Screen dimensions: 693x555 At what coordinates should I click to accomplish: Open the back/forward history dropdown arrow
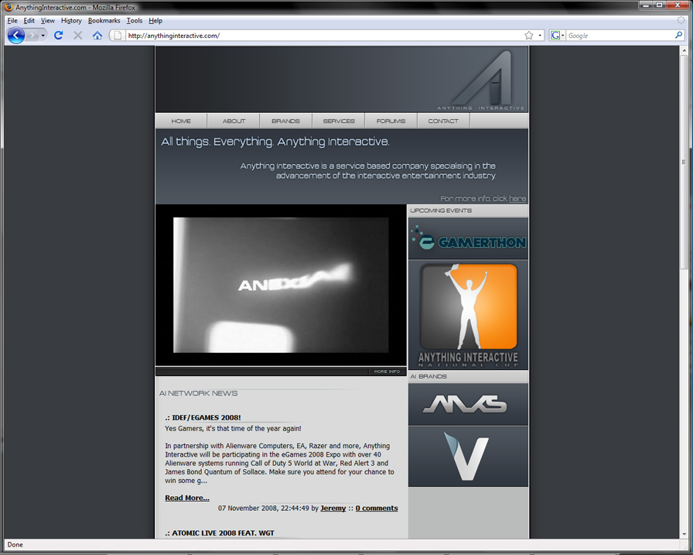click(43, 36)
